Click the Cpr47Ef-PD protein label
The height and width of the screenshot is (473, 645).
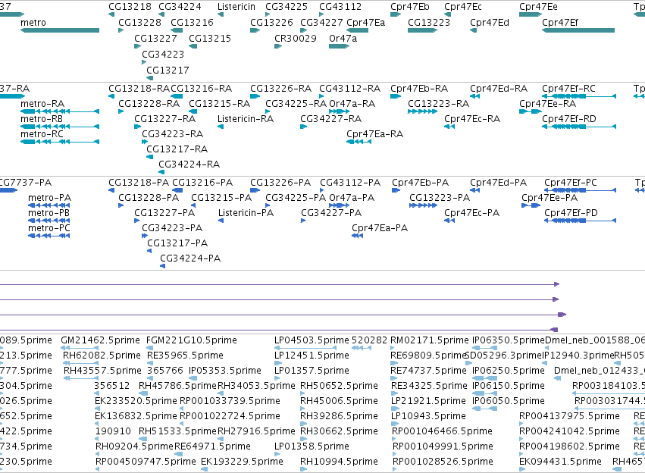(571, 213)
